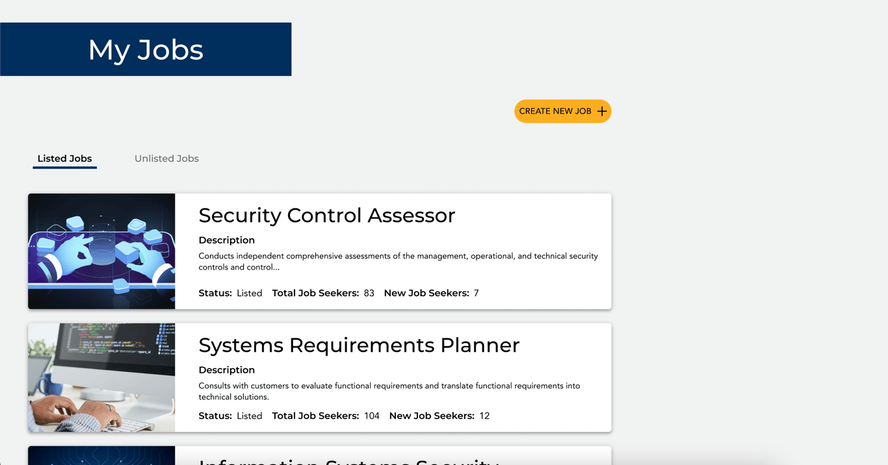Click Total Job Seekers value 83
This screenshot has height=465, width=888.
pos(369,293)
